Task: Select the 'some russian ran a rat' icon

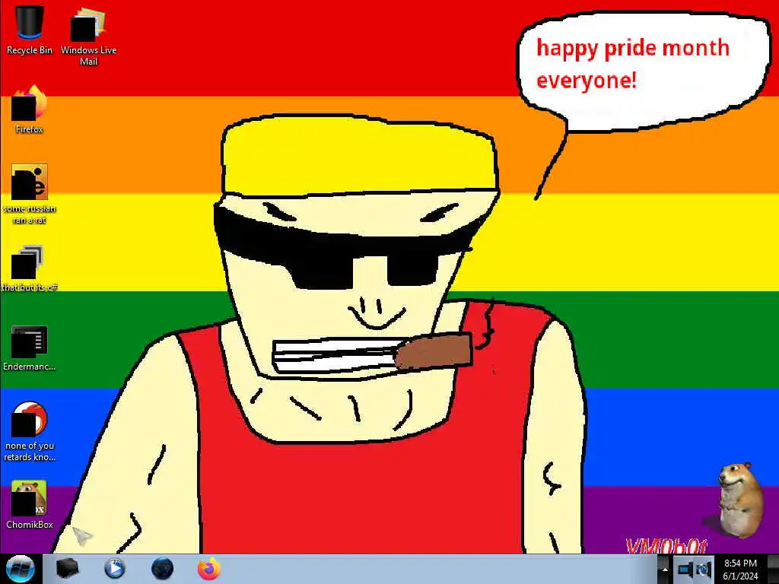Action: (x=30, y=194)
